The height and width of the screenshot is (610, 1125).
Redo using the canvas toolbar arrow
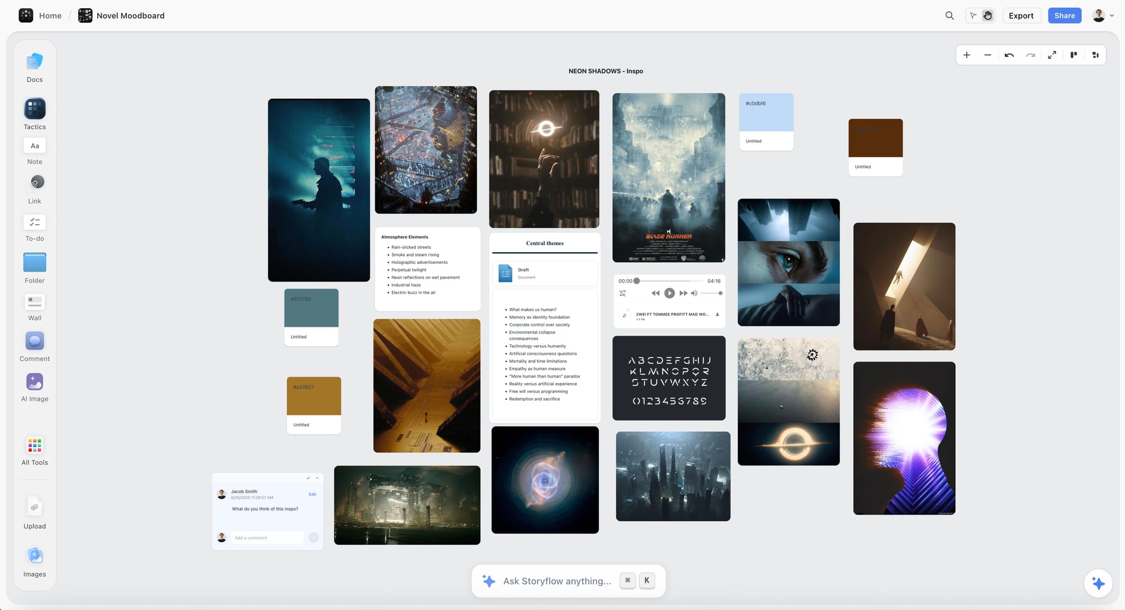point(1031,55)
